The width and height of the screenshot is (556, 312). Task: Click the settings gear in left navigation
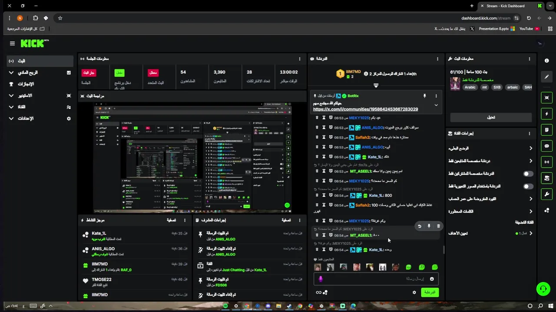[69, 118]
